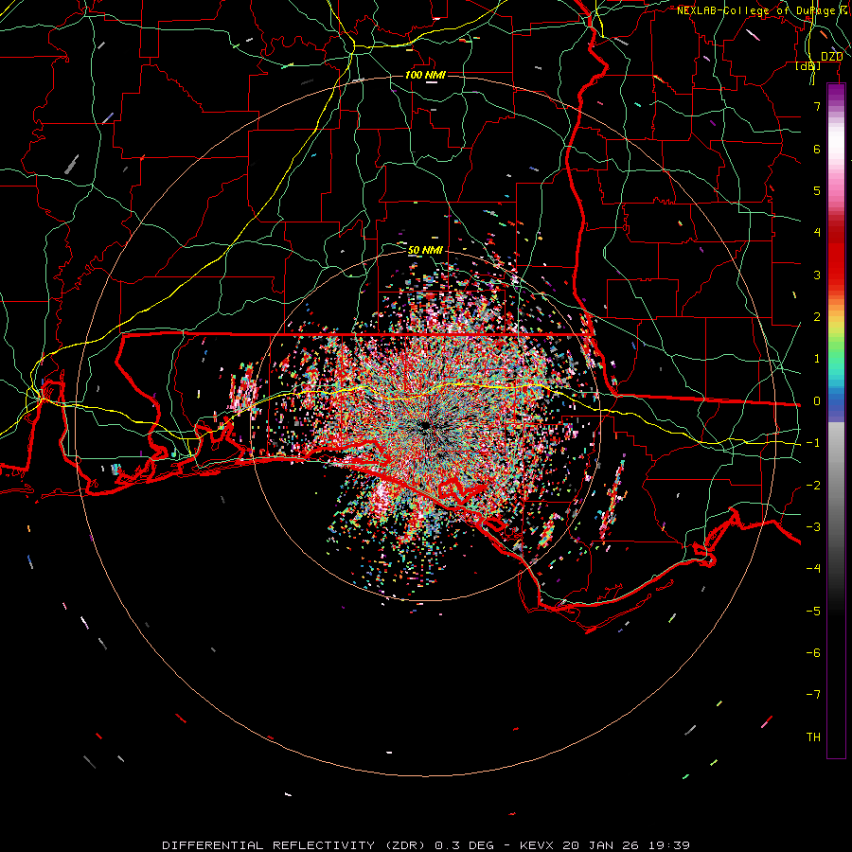Click the -4 dB label on the color scale

click(x=813, y=569)
